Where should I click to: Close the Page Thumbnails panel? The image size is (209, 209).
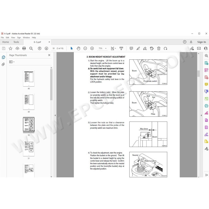point(49,55)
